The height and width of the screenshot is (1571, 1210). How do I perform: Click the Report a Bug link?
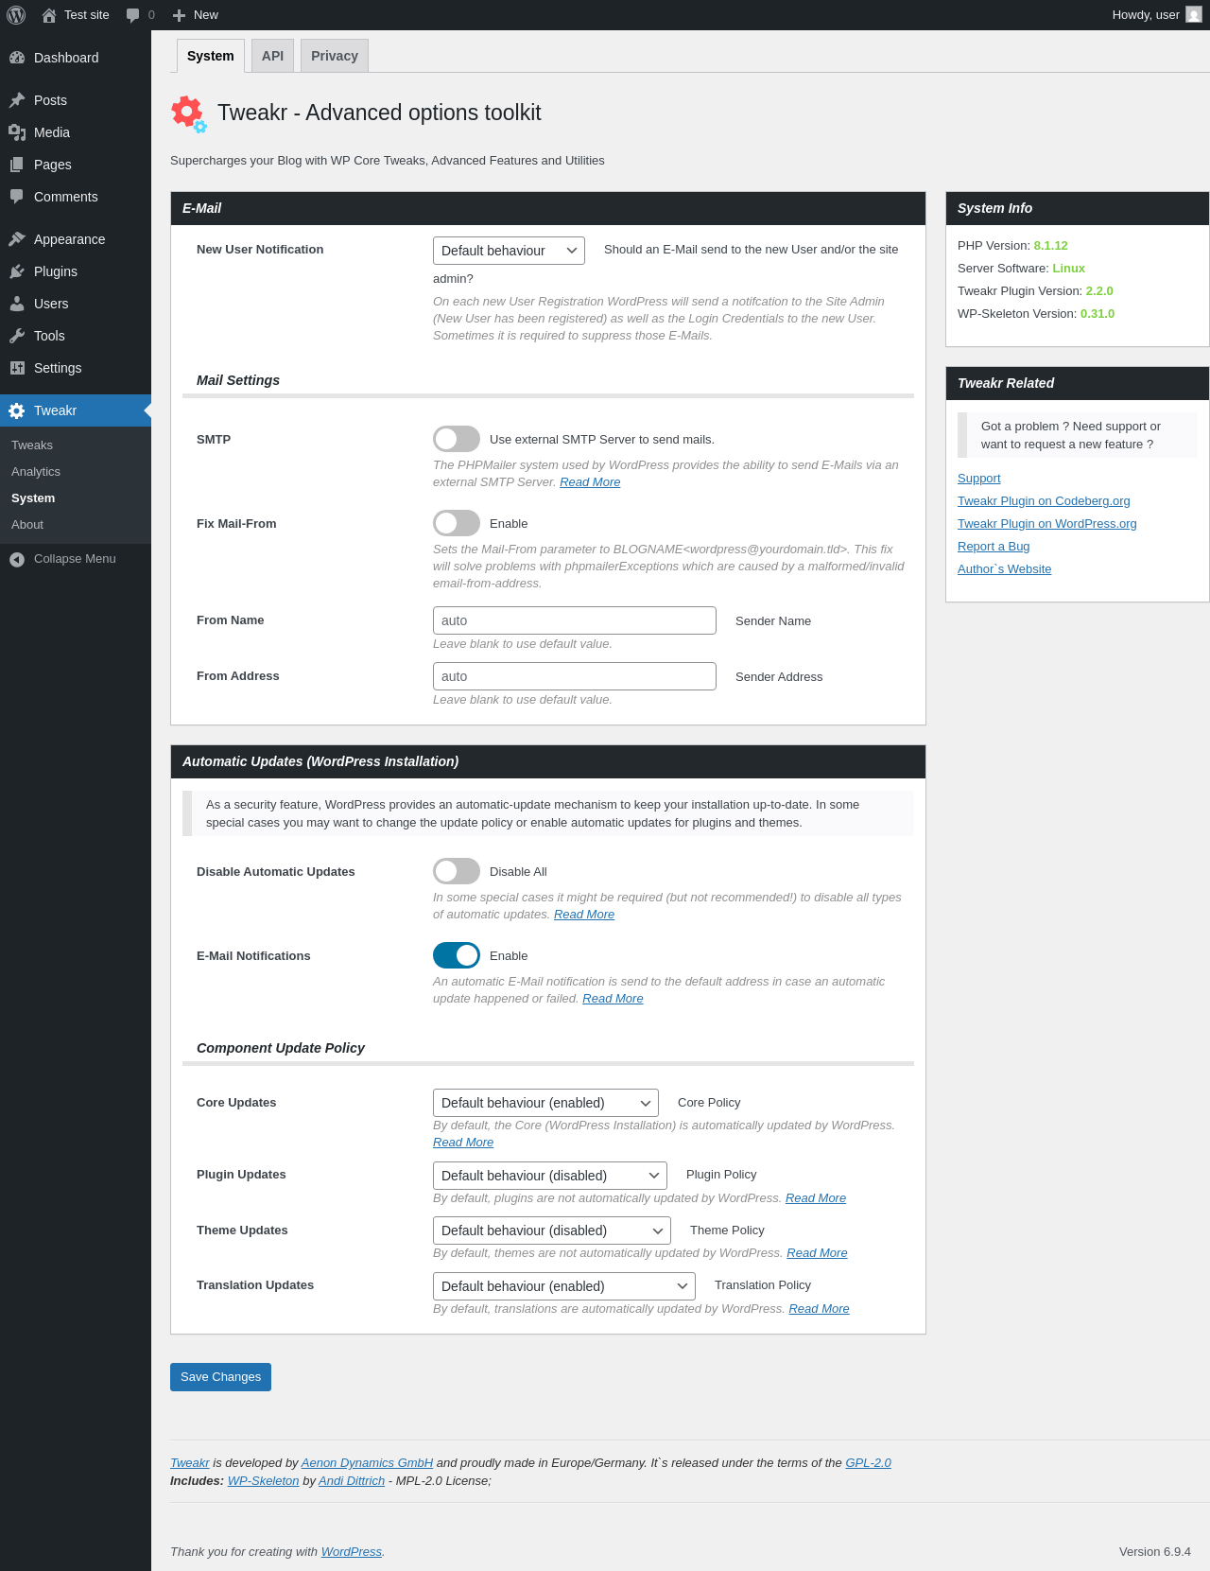pos(994,547)
